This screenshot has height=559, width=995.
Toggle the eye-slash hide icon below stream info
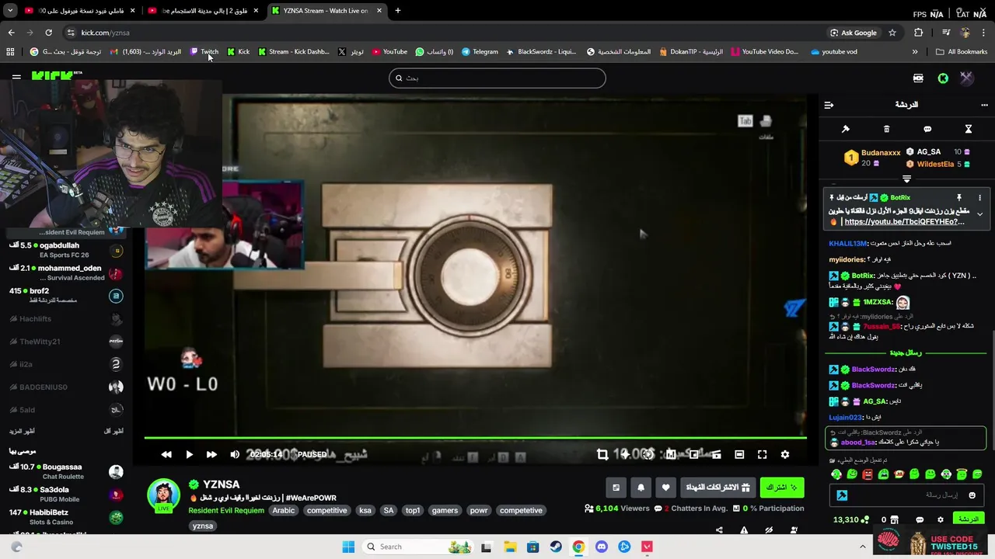click(x=769, y=530)
